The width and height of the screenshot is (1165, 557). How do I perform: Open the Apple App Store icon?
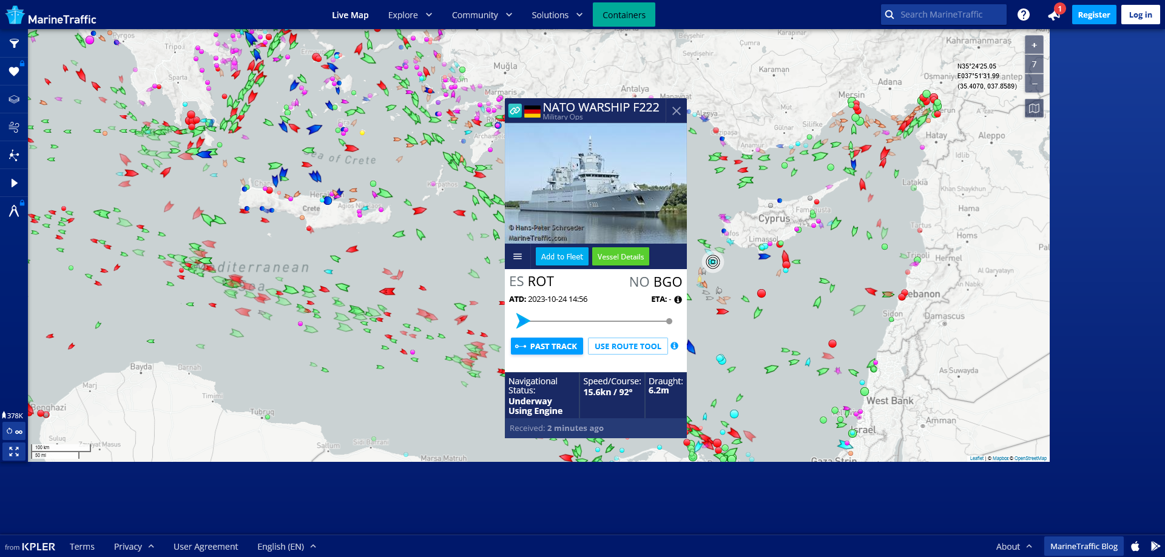point(1135,546)
